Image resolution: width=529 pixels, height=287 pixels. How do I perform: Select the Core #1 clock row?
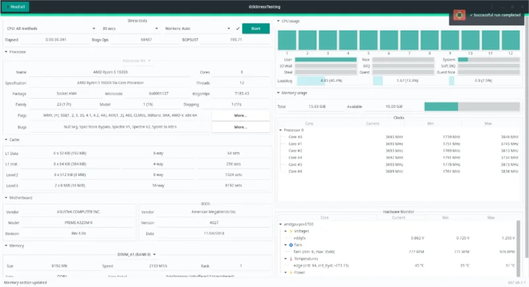coord(399,144)
